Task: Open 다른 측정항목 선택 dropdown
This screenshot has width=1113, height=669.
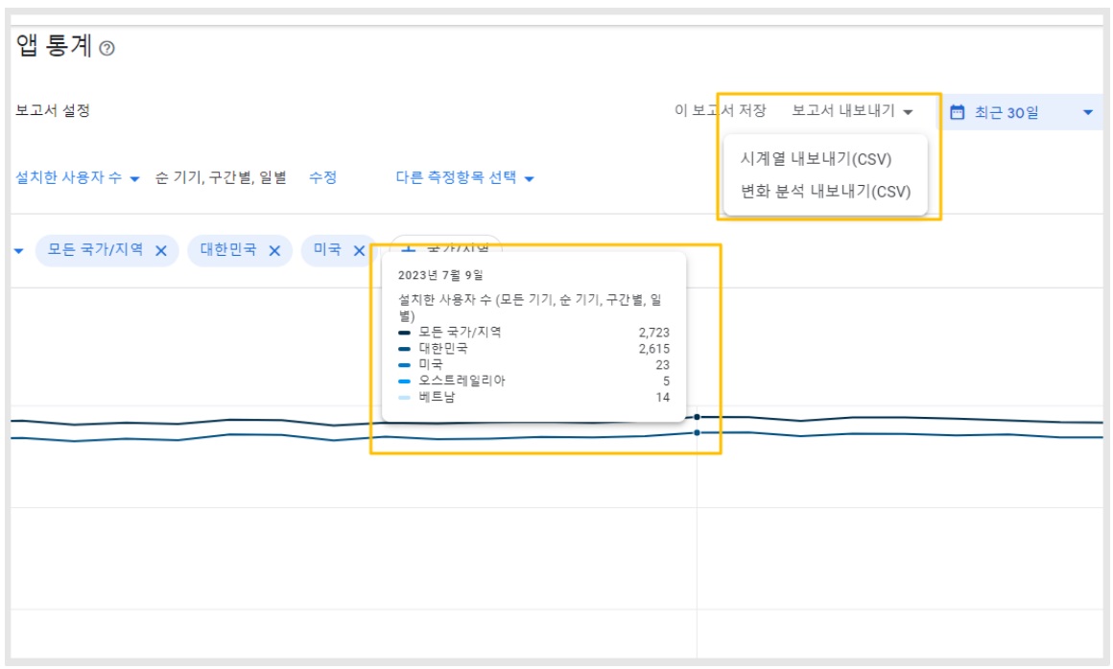Action: click(x=465, y=178)
